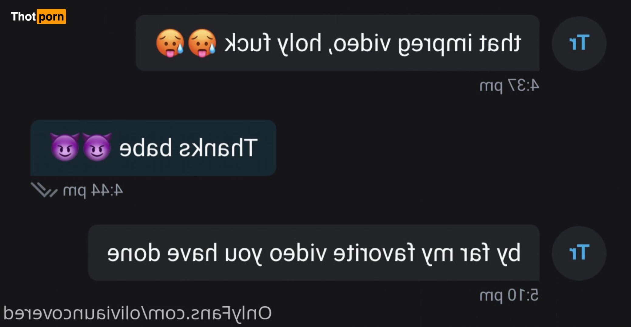The height and width of the screenshot is (327, 631).
Task: Open the avatar beside the favorite video message
Action: (x=579, y=253)
